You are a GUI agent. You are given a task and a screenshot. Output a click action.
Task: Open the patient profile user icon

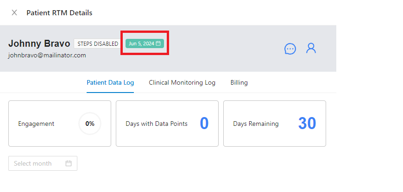coord(311,48)
